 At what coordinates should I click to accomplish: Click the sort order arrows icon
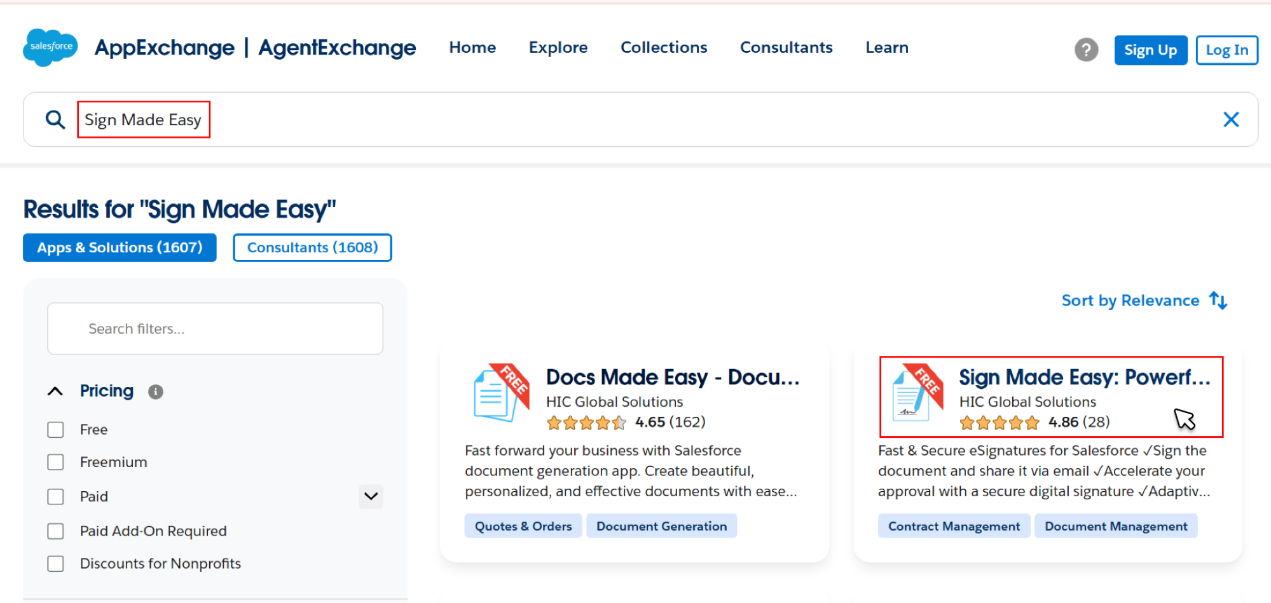[x=1218, y=301]
